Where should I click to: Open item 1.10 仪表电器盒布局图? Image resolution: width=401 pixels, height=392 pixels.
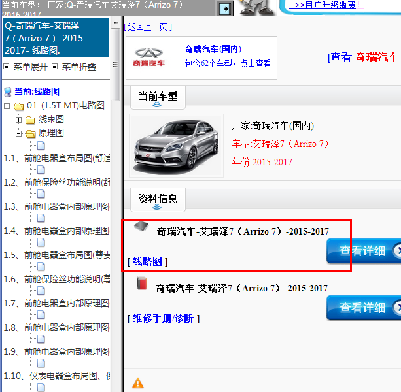tap(57, 376)
